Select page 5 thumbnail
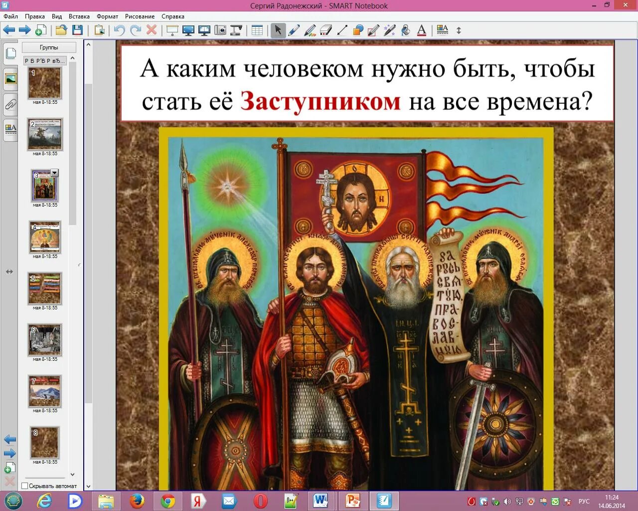This screenshot has height=511, width=638. coord(45,288)
